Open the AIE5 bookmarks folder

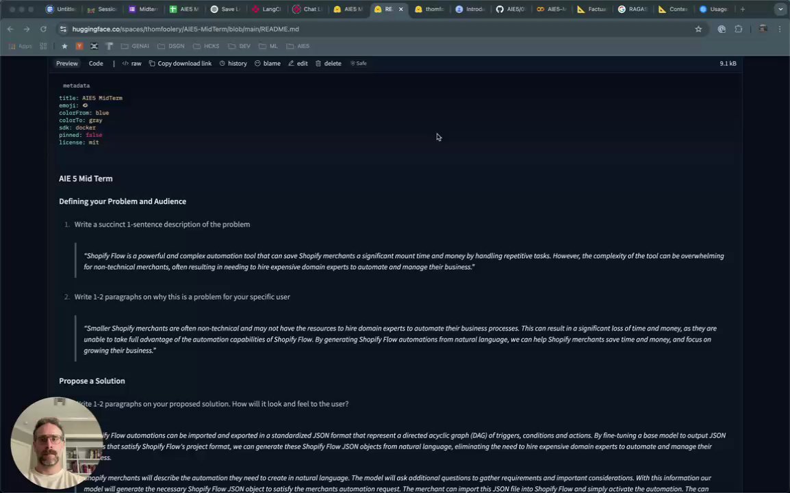point(298,46)
